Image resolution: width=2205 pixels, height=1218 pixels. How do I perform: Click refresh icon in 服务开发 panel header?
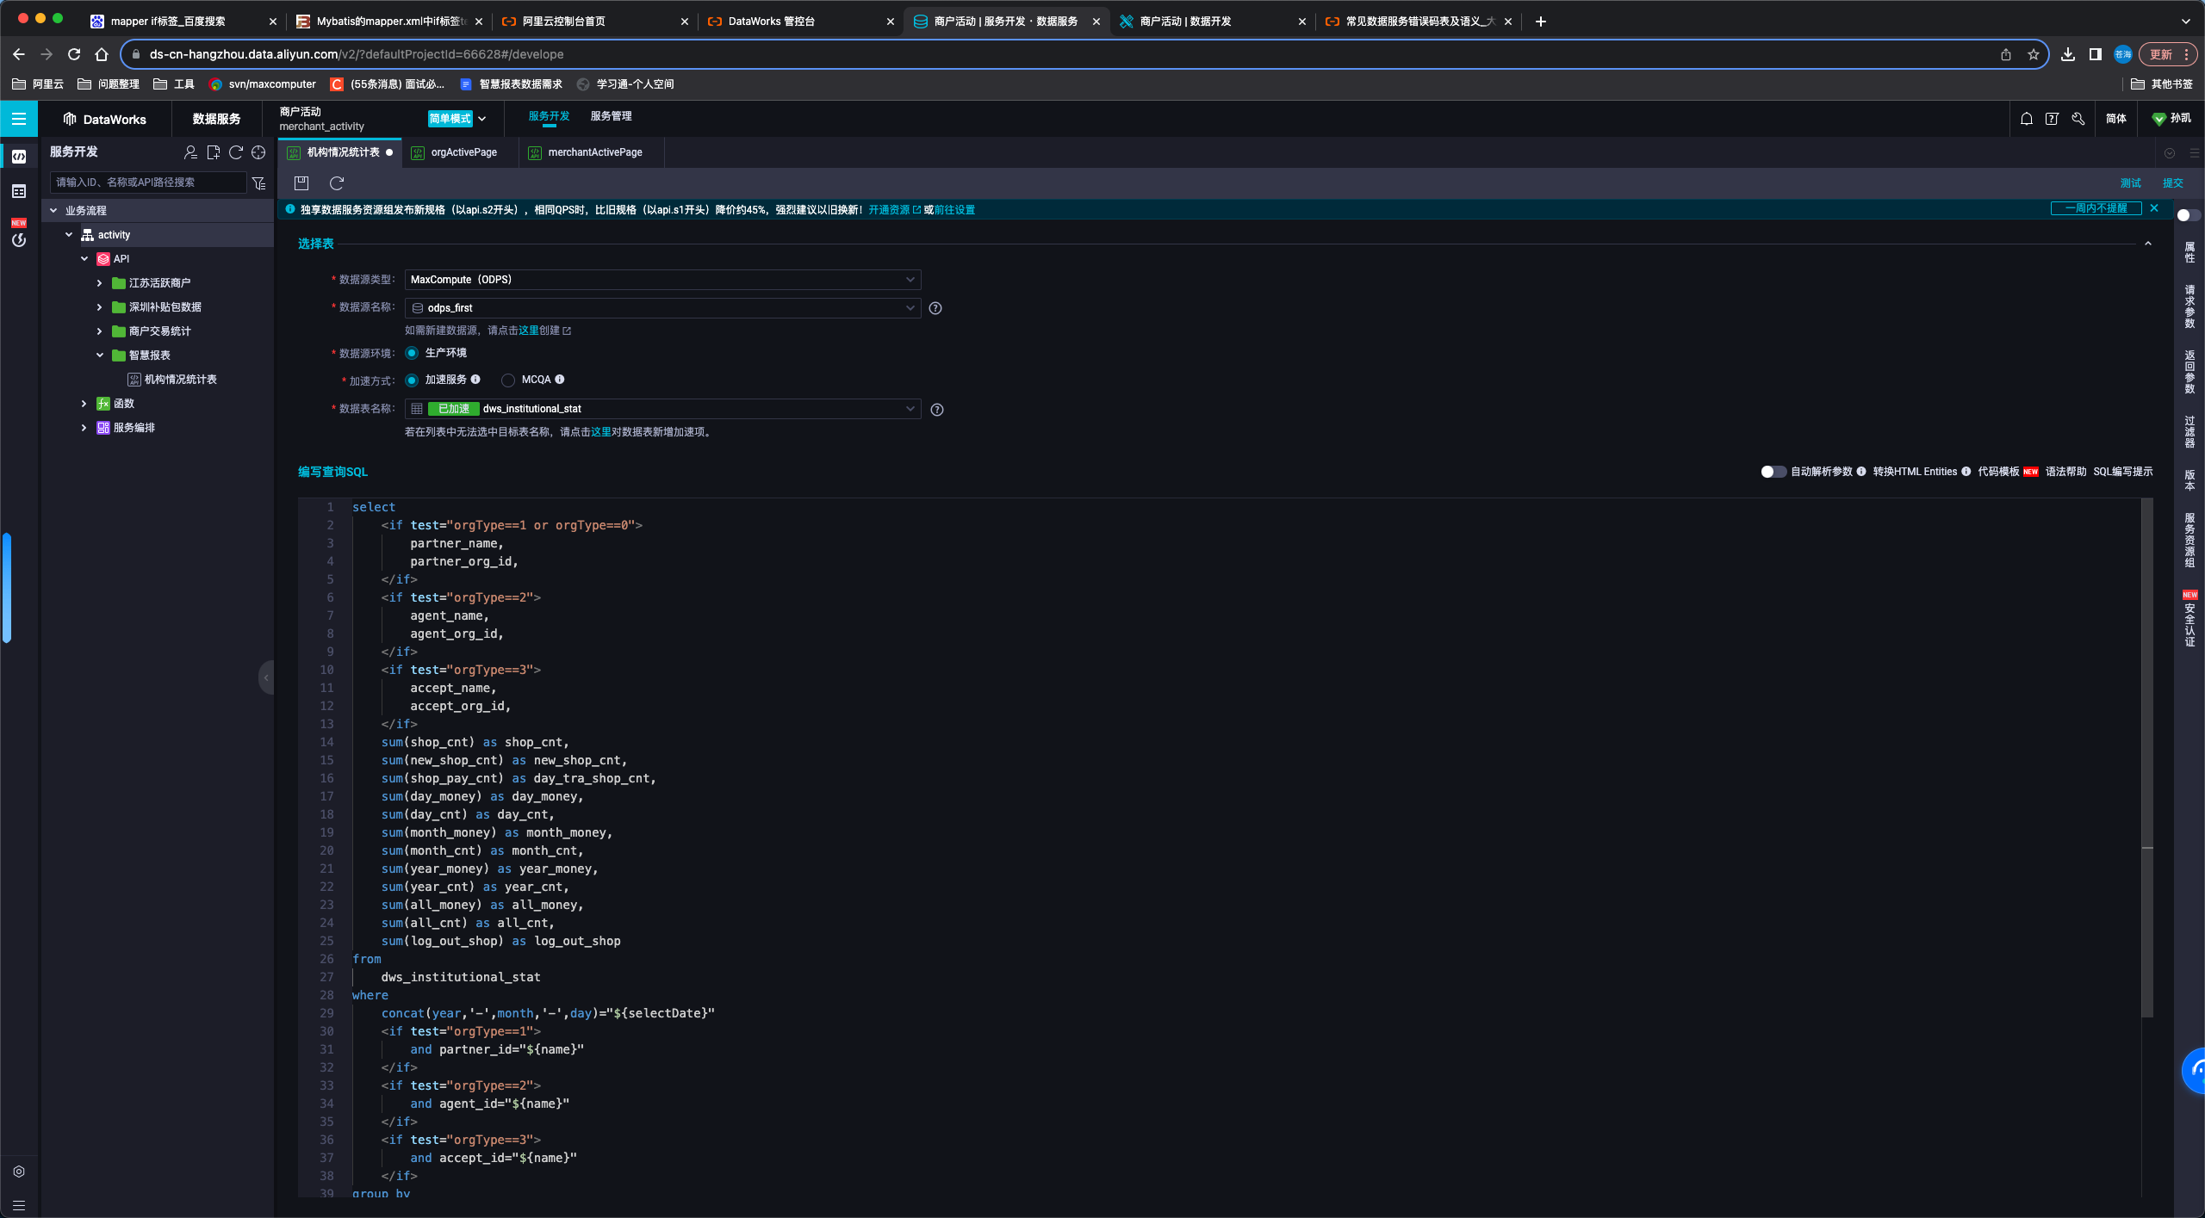click(236, 152)
